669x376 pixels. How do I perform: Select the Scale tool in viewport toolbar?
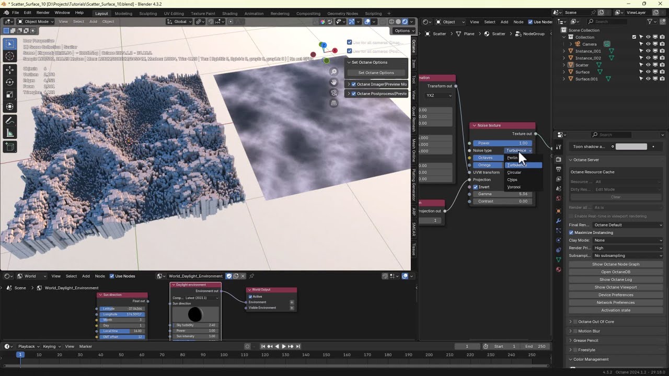(9, 95)
